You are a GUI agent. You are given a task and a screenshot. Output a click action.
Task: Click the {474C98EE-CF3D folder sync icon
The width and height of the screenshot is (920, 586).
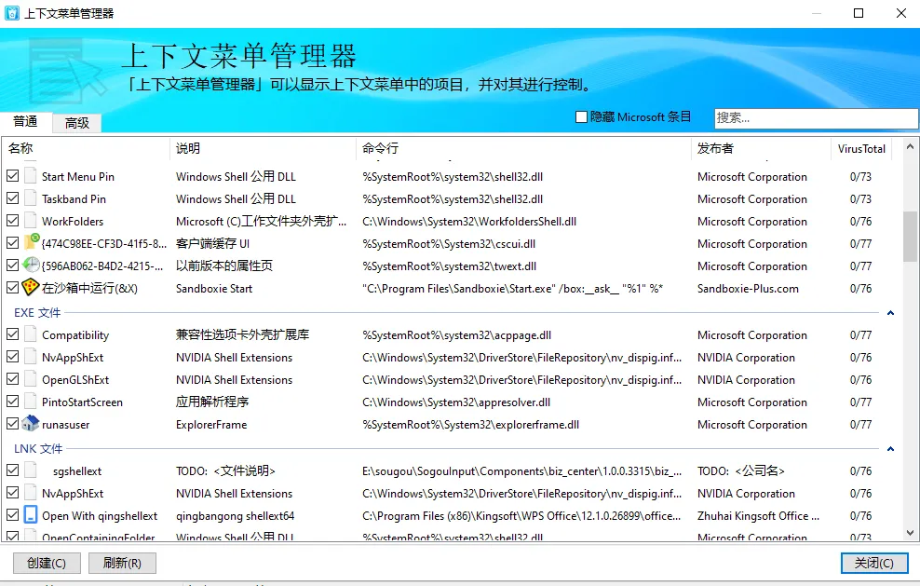coord(31,242)
